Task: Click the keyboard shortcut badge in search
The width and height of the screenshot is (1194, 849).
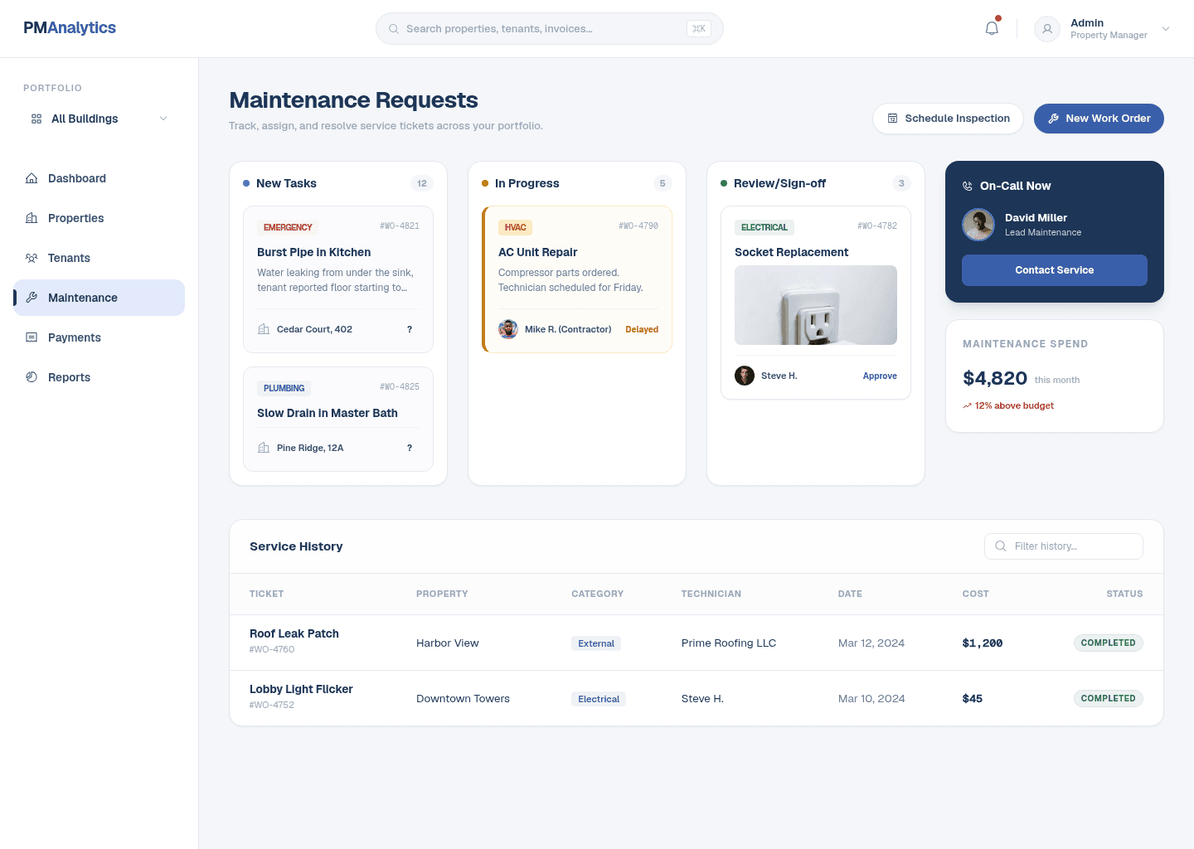Action: point(699,29)
